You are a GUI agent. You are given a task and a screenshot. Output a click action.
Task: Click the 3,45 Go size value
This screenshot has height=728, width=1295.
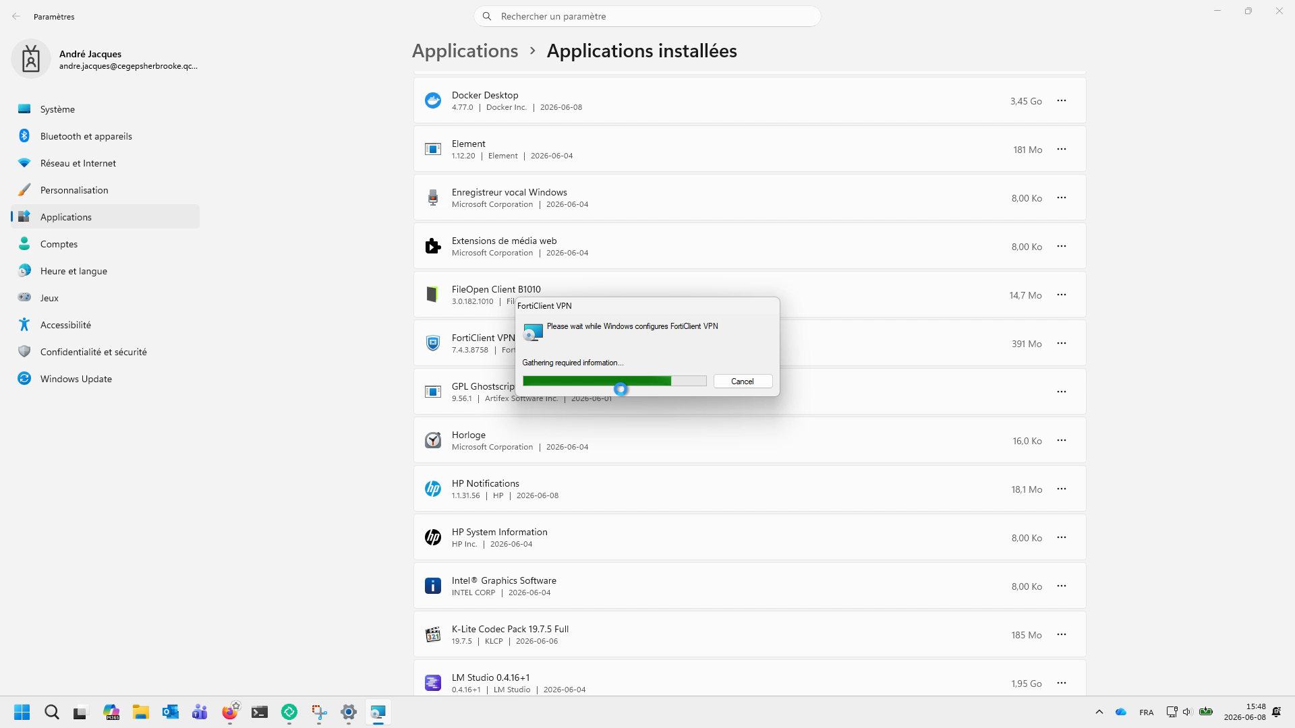1026,101
